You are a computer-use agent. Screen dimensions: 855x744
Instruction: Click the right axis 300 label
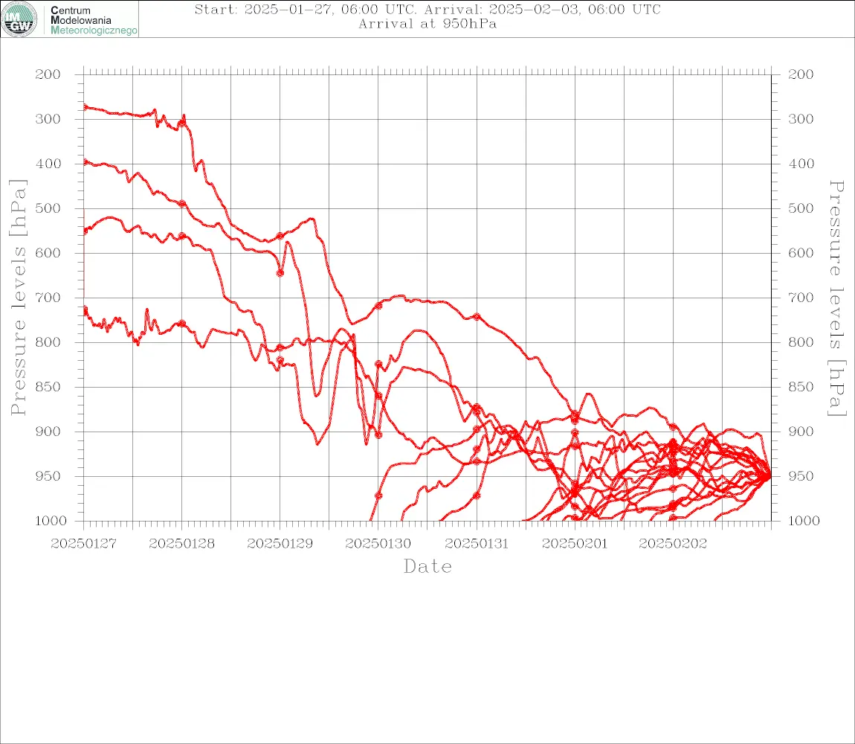tap(801, 119)
